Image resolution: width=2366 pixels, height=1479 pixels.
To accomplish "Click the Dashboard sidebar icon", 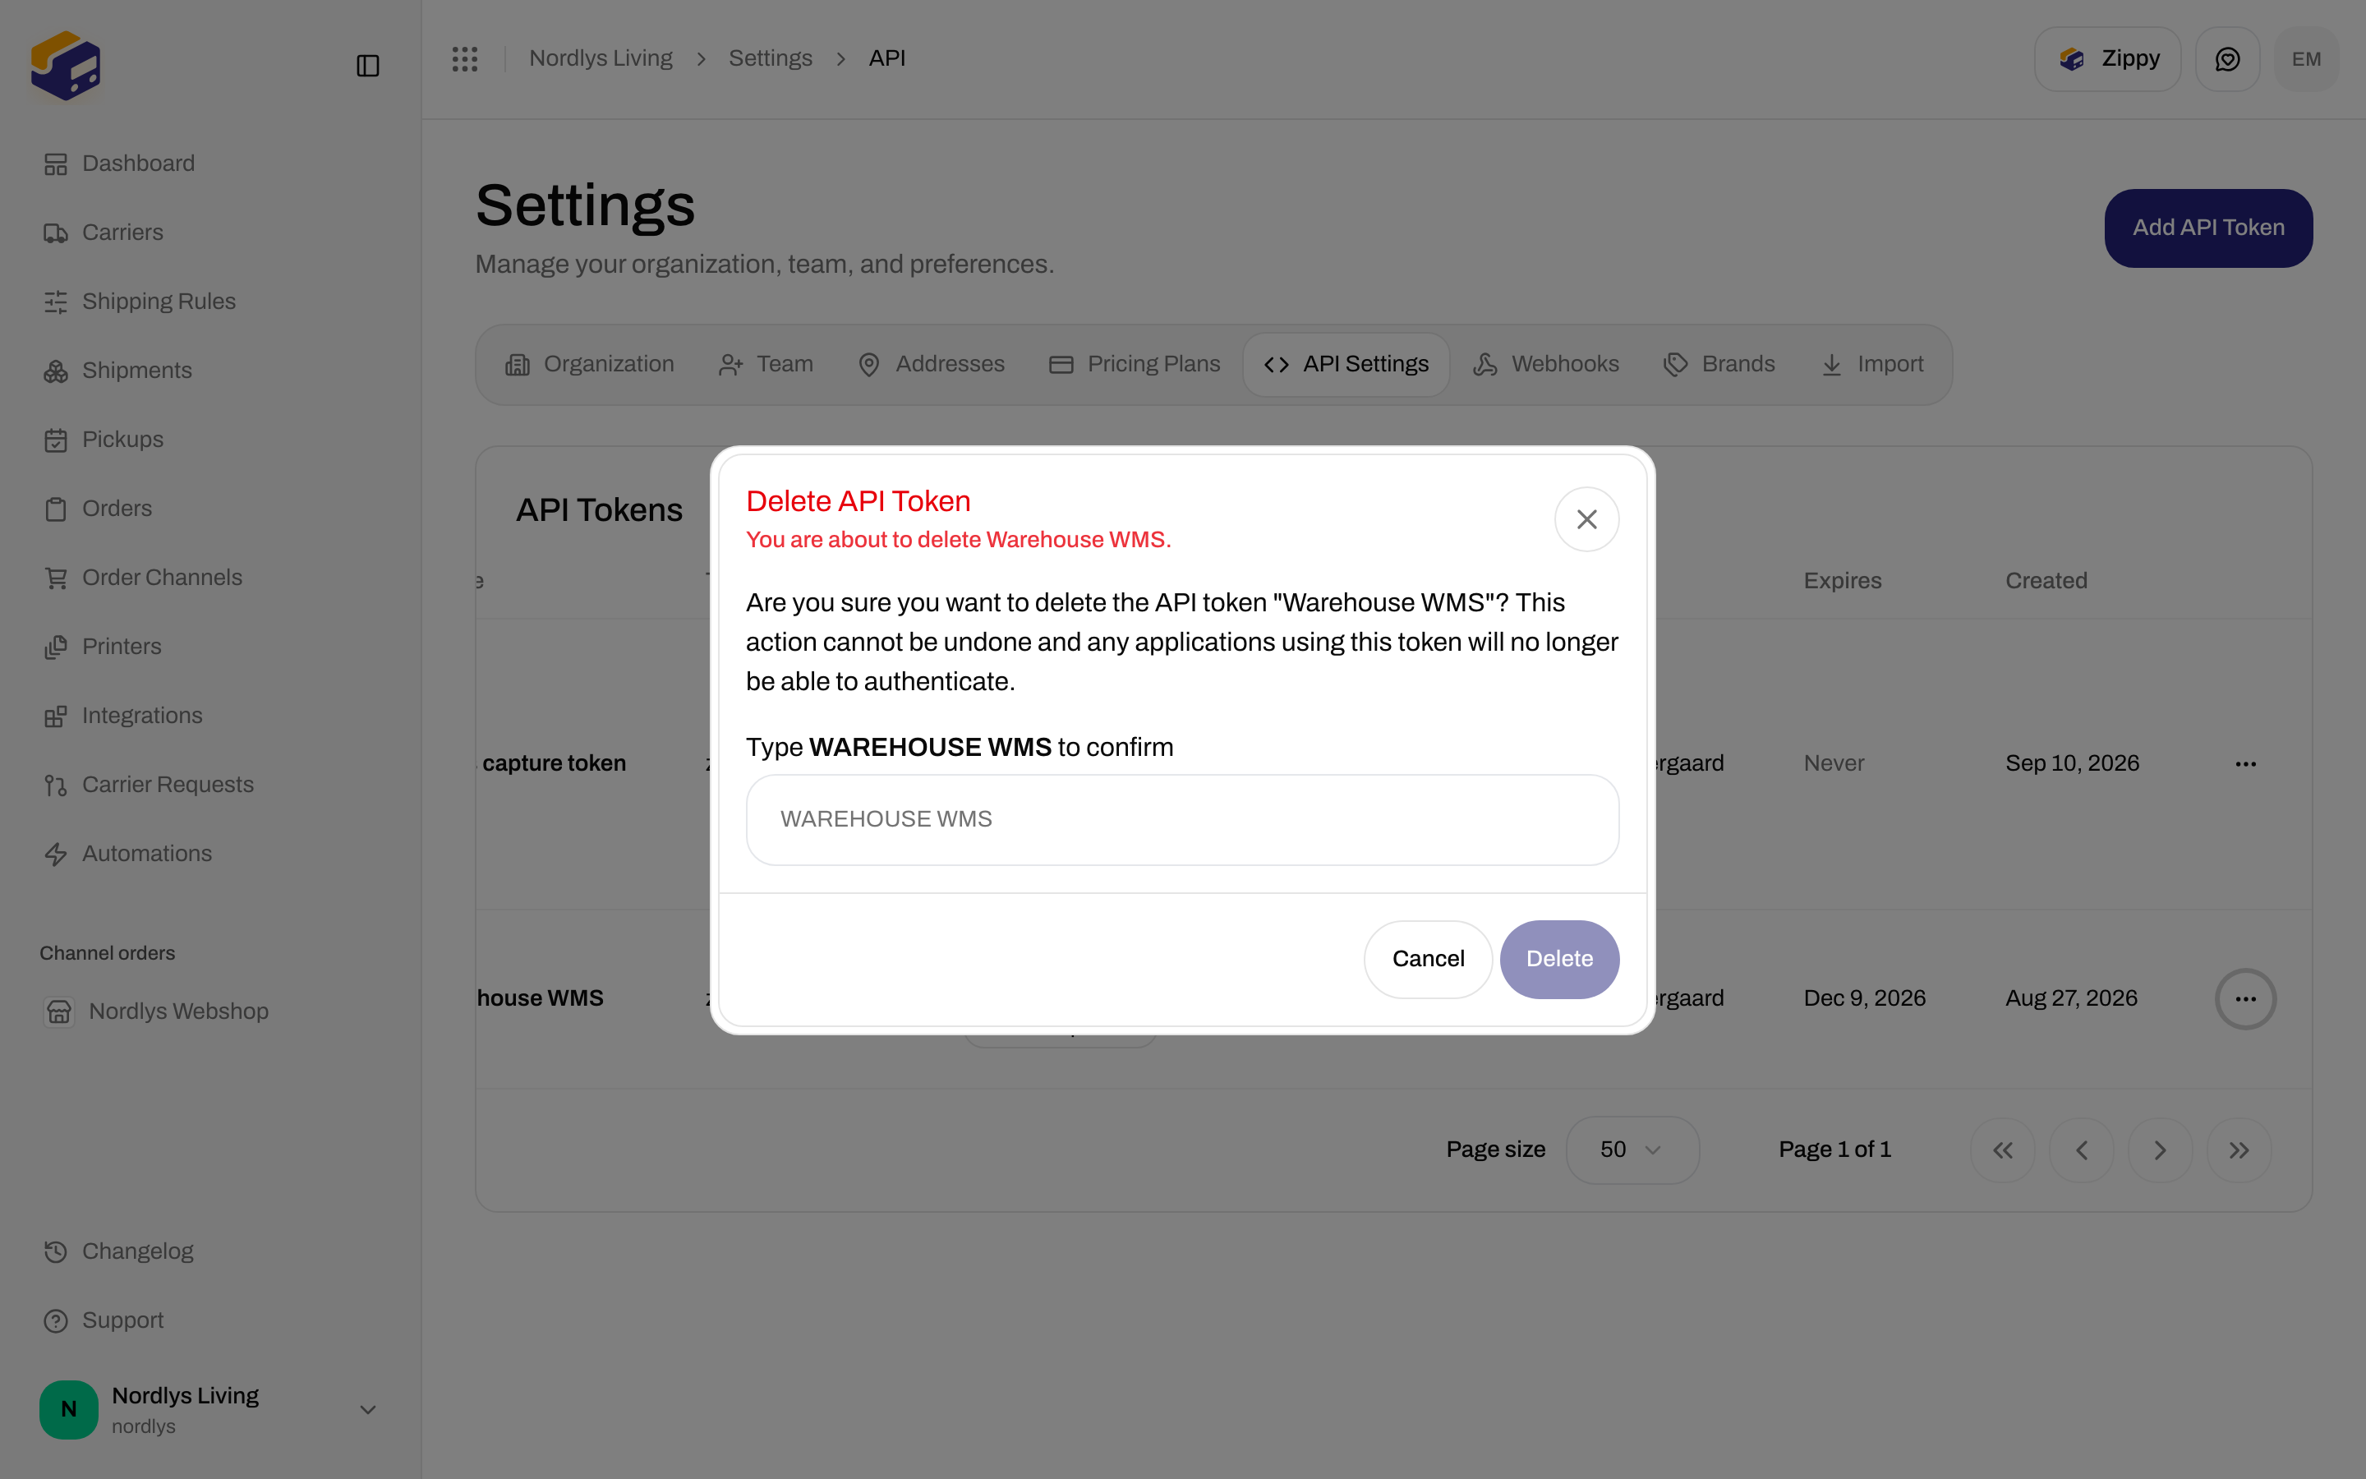I will (x=56, y=164).
